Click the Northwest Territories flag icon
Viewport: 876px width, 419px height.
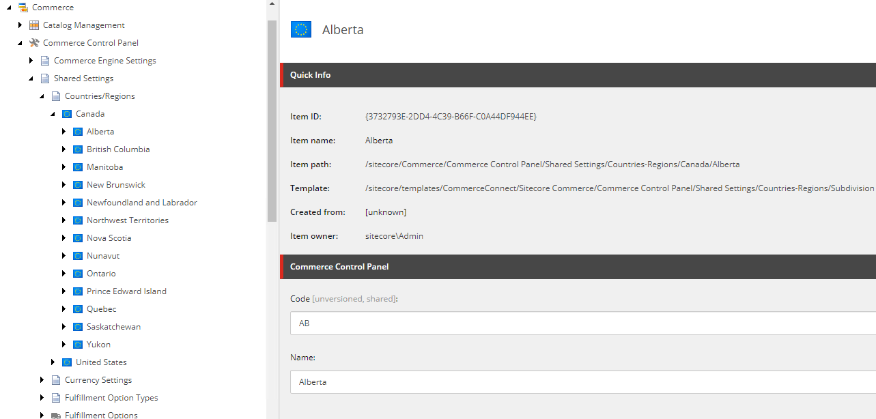pos(77,220)
